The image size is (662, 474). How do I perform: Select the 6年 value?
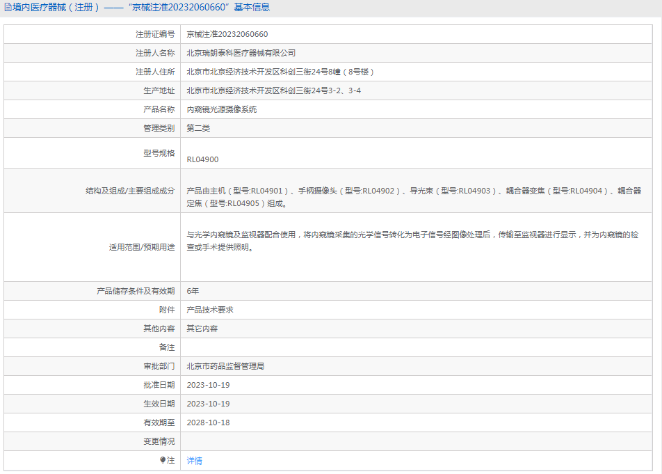193,291
